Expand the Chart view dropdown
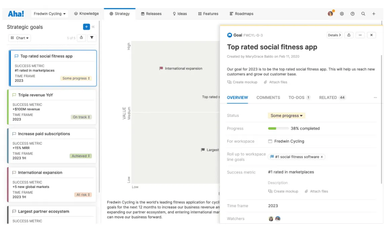Screen dimensions: 384x225 (20, 38)
